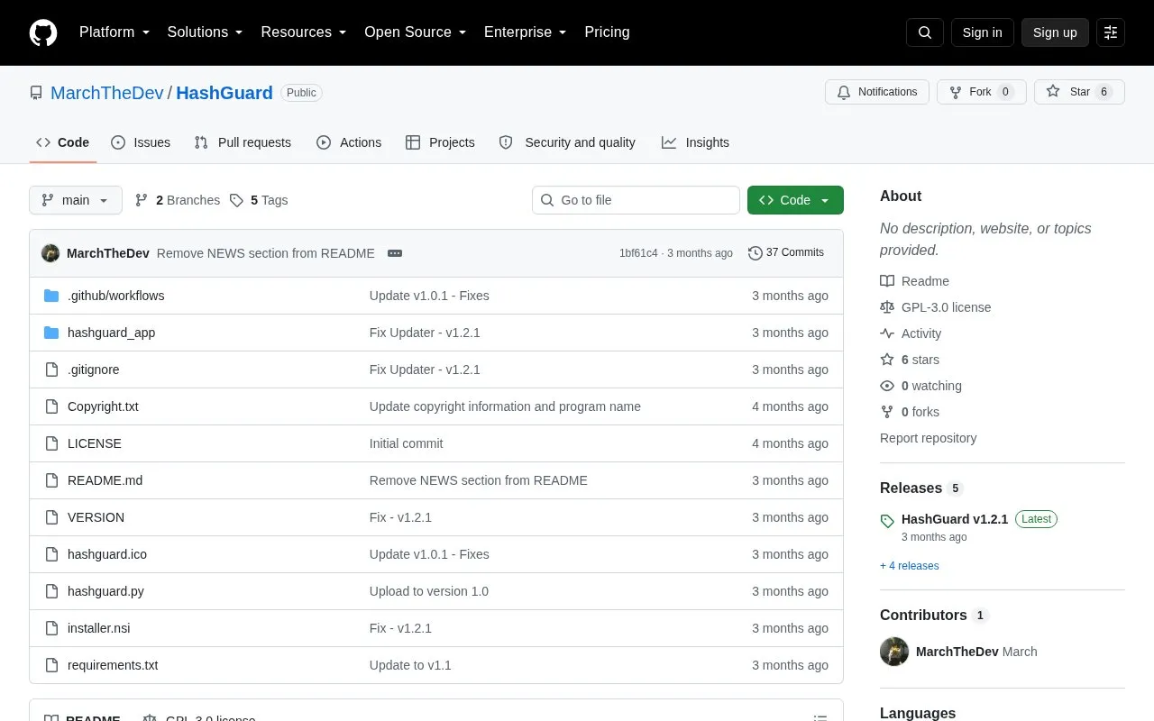Image resolution: width=1154 pixels, height=721 pixels.
Task: Click the MarchTheDev avatar in the latest commit row
Action: 50,253
